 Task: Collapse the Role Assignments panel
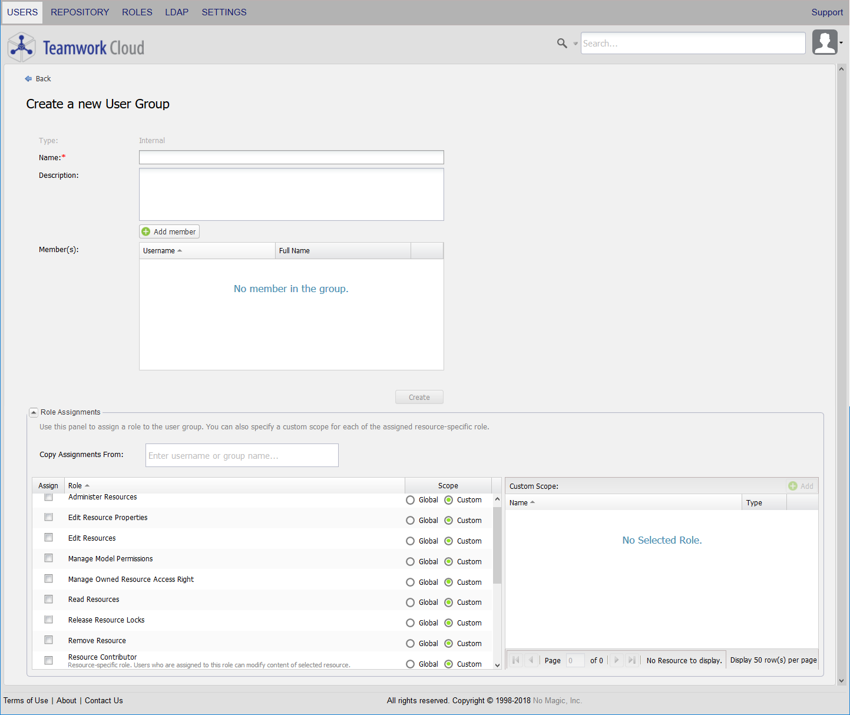pos(34,412)
